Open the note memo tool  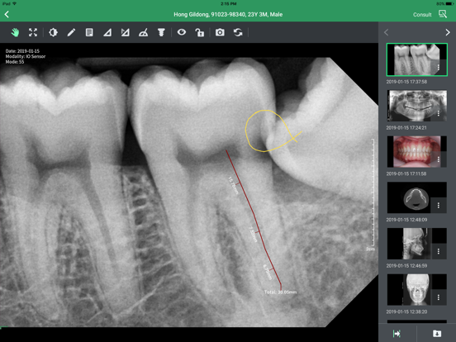(89, 32)
